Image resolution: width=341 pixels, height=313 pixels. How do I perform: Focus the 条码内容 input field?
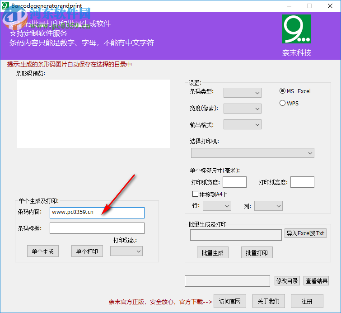(x=97, y=213)
